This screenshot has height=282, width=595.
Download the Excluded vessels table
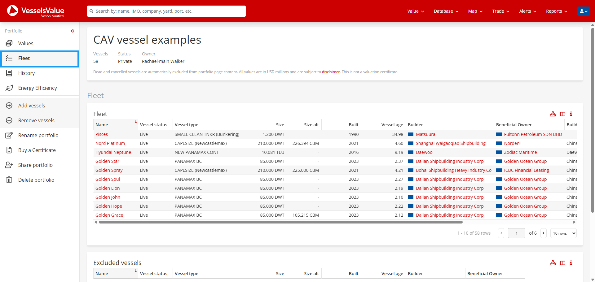[553, 263]
